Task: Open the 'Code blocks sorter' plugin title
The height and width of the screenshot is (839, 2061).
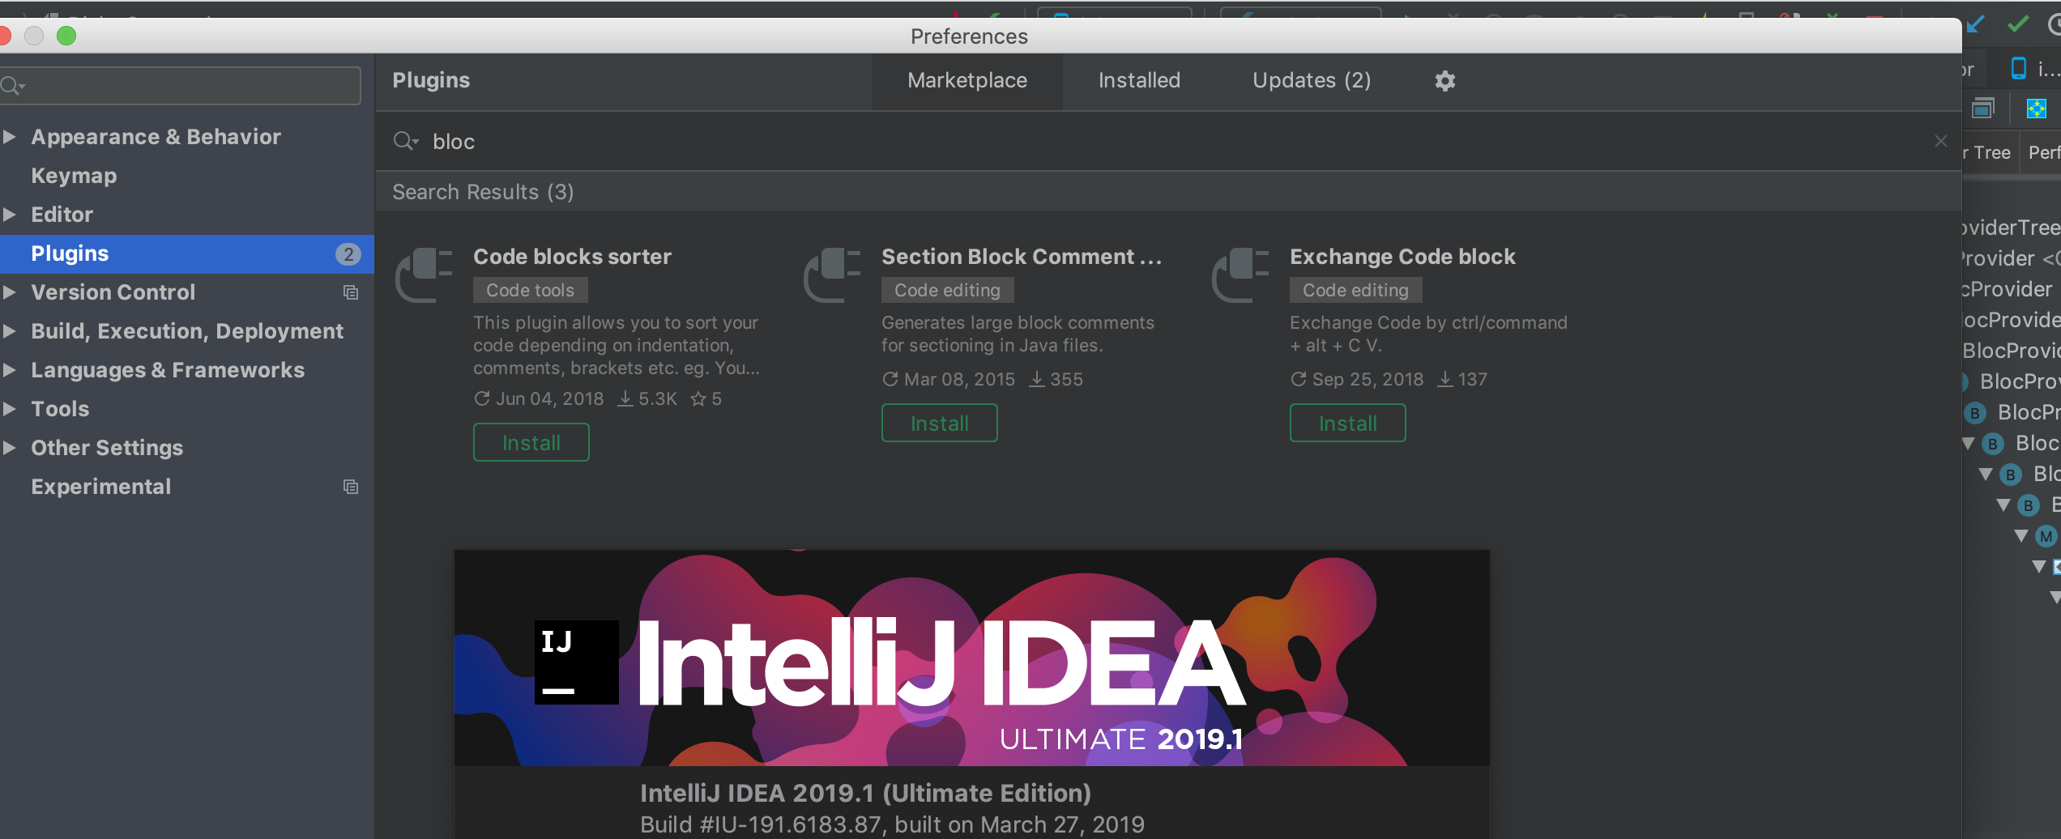Action: [x=572, y=257]
